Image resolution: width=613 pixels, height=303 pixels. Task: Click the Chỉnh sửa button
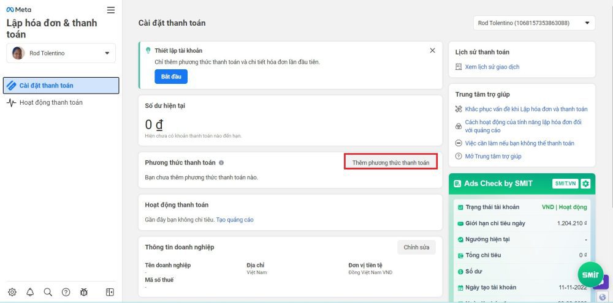click(416, 247)
